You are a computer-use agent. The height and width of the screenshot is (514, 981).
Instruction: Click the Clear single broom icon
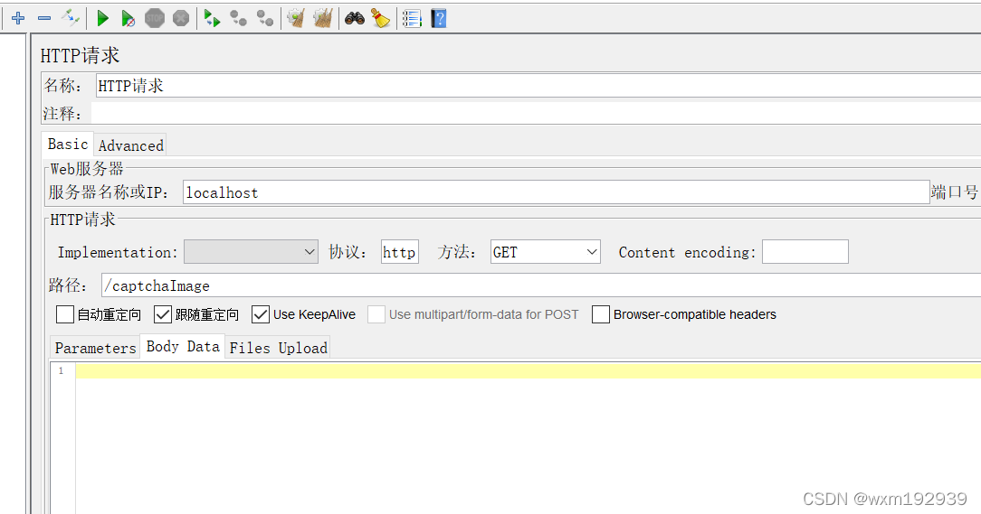[x=296, y=18]
